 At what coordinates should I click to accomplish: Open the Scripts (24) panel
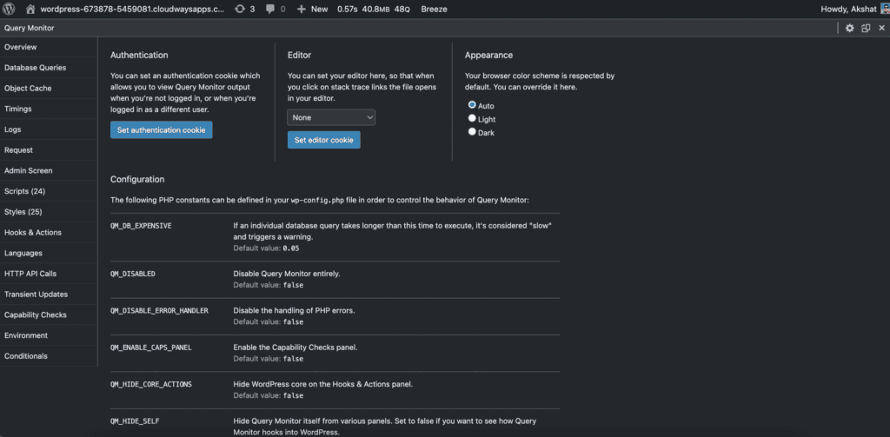[49, 191]
